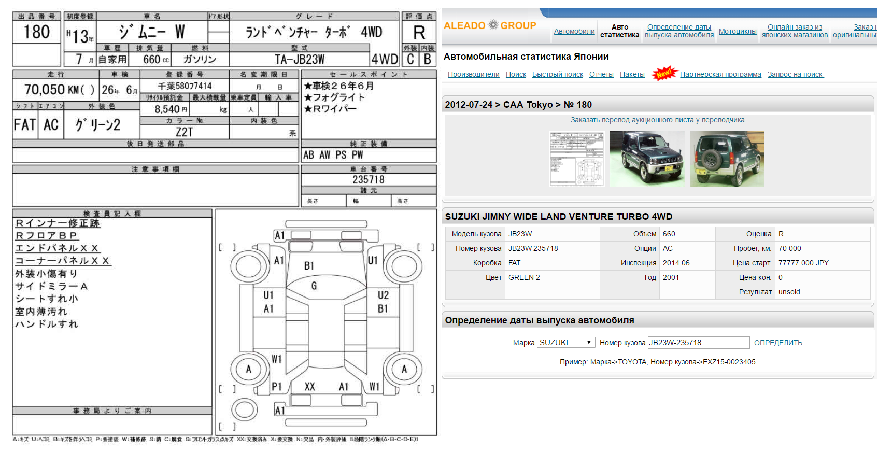The height and width of the screenshot is (452, 878).
Task: Switch to Авто статистика tab
Action: (619, 31)
